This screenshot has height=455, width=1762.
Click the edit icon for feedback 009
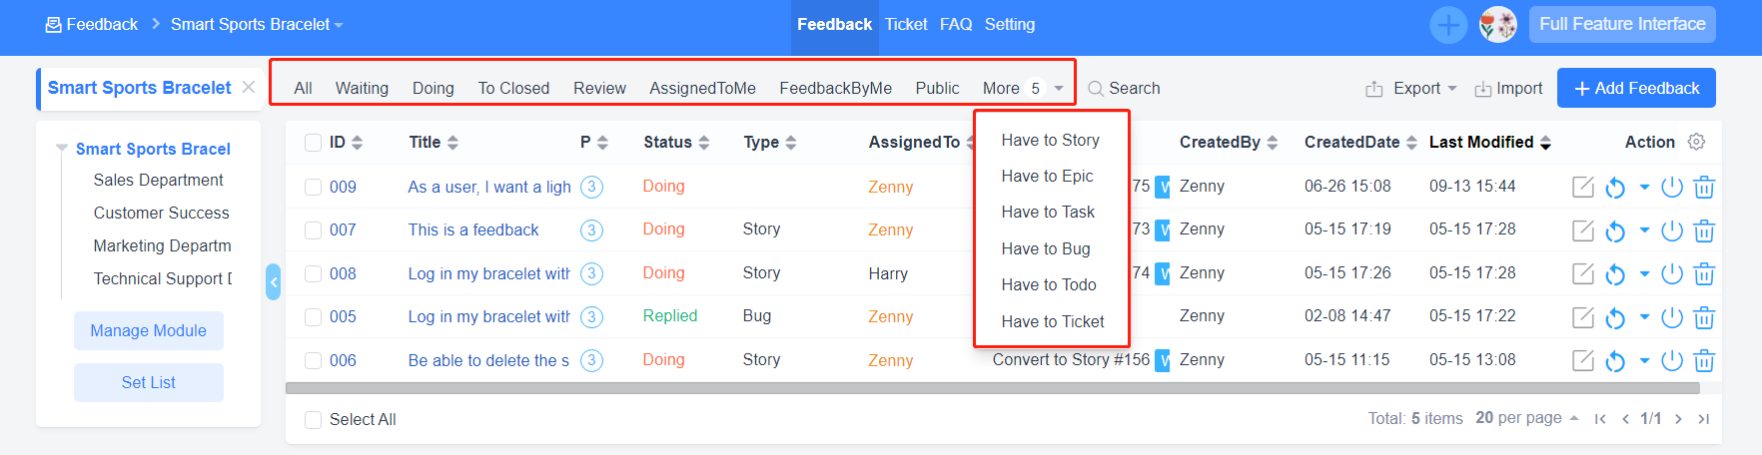click(x=1583, y=187)
